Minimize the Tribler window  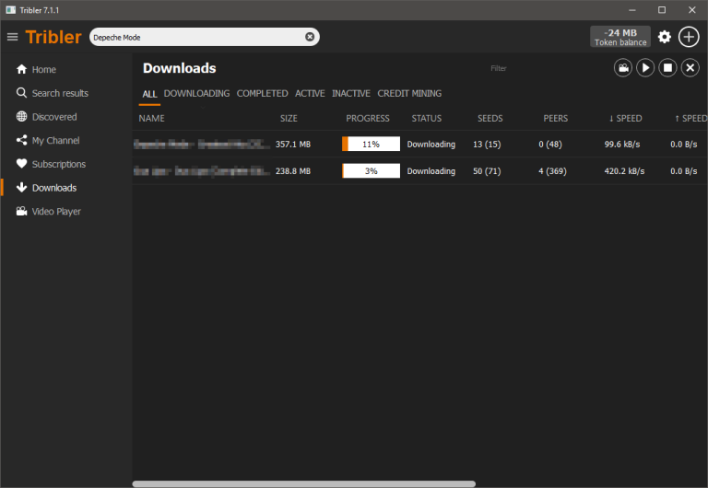[x=632, y=10]
